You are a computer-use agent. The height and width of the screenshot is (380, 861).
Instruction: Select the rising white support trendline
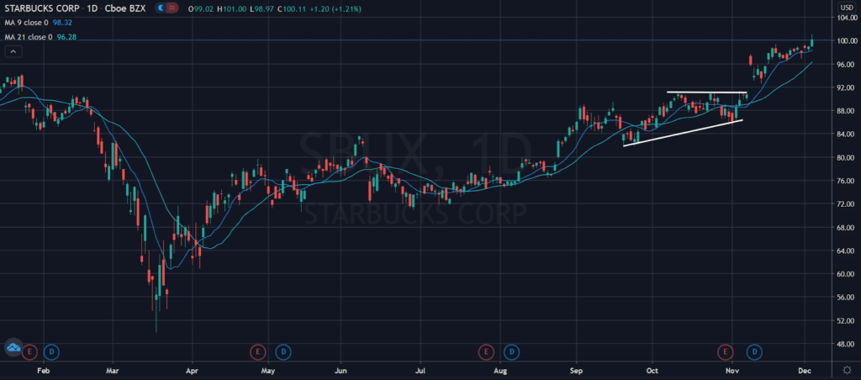pos(683,133)
